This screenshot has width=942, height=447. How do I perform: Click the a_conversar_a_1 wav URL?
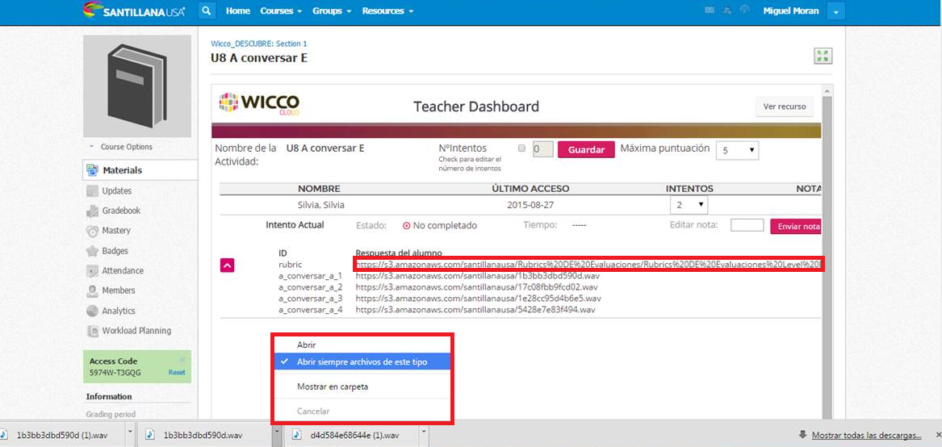[477, 277]
